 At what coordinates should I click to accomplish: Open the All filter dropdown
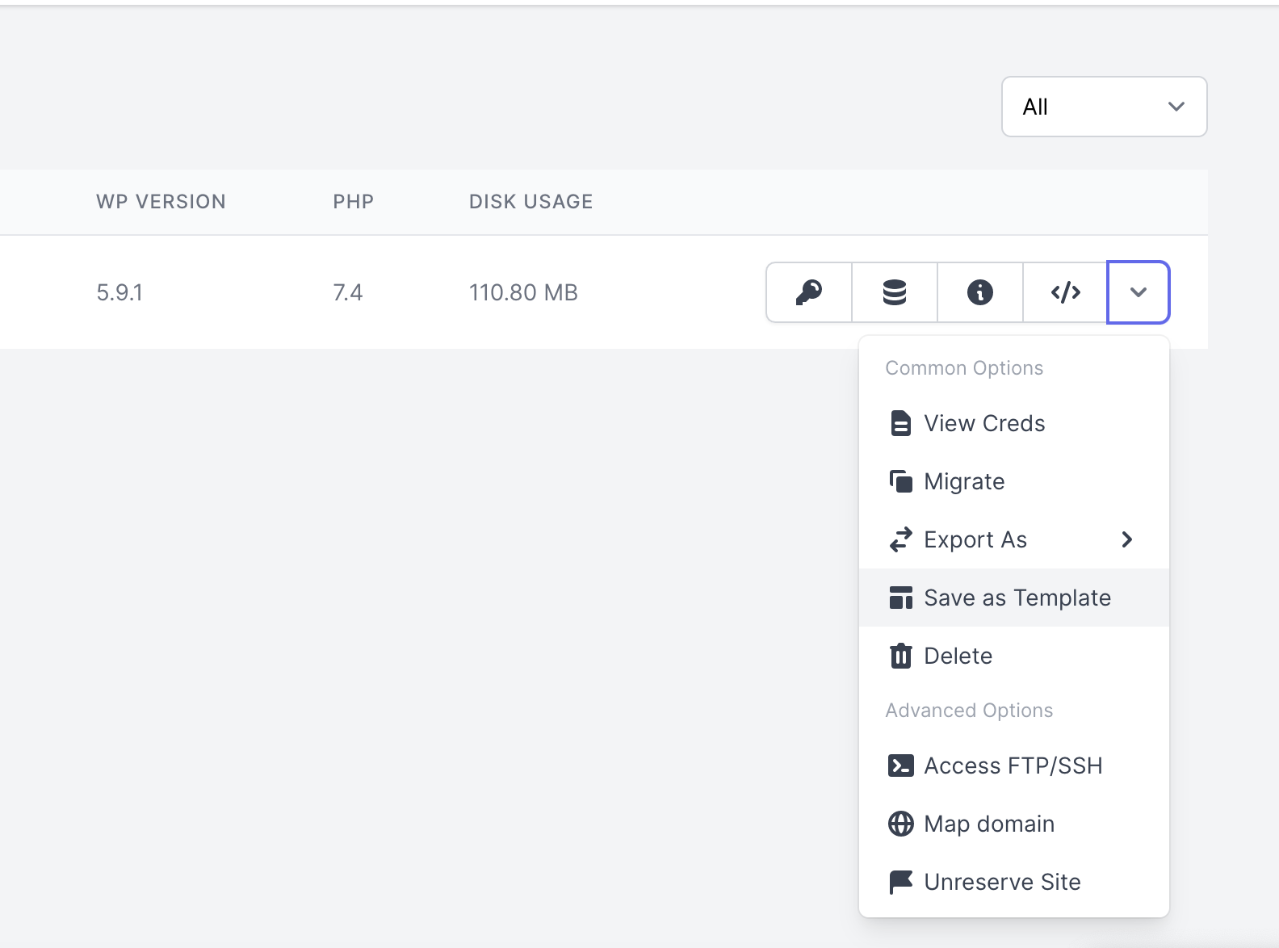click(x=1104, y=107)
